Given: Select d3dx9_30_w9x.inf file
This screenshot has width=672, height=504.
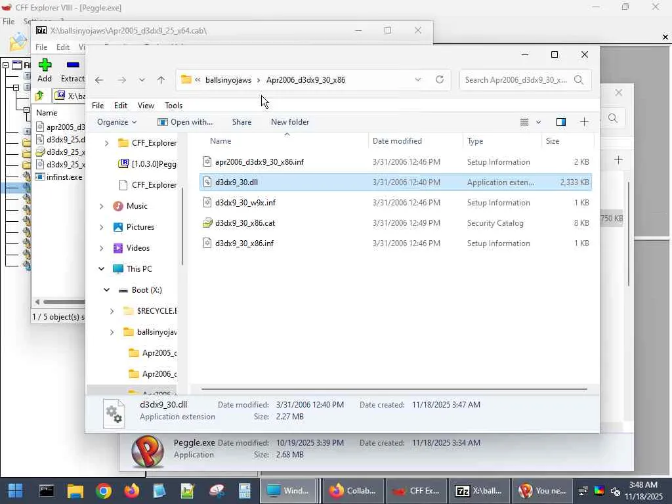Looking at the screenshot, I should point(396,203).
